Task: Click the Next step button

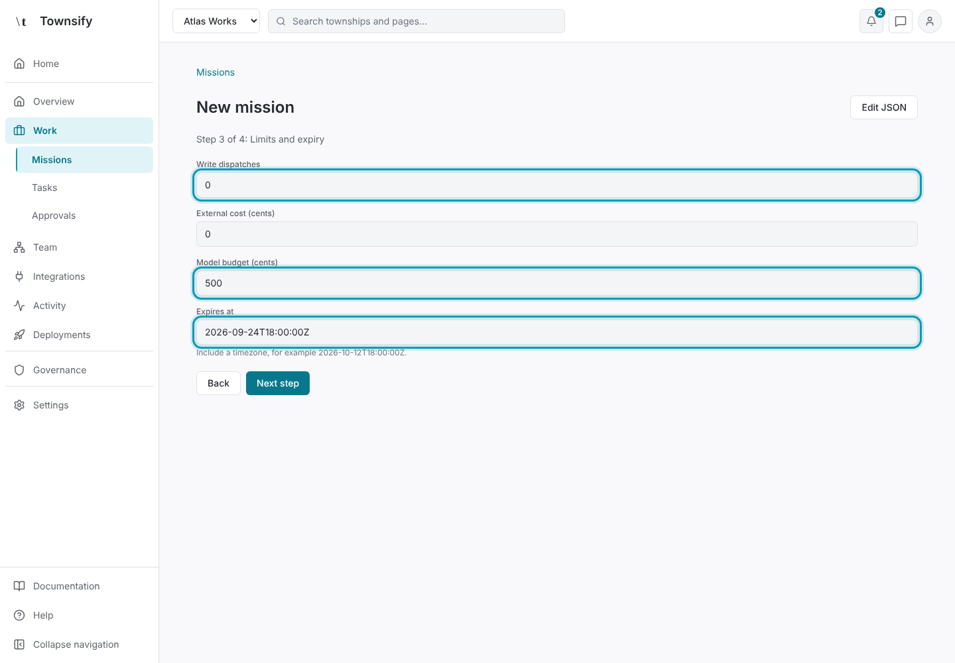Action: [x=278, y=383]
